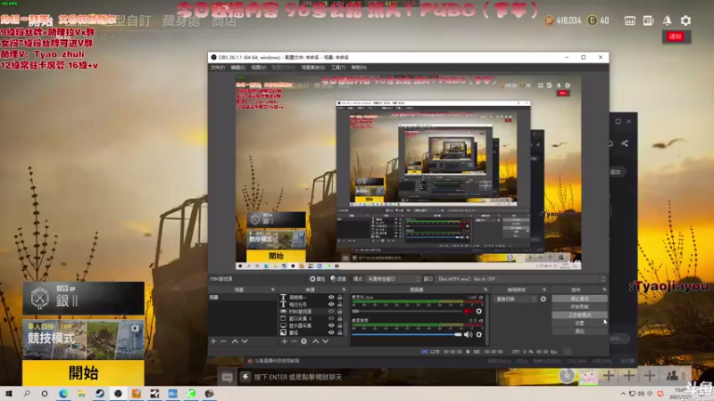Pop out the sources dock panel
This screenshot has height=401, width=714.
[344, 290]
